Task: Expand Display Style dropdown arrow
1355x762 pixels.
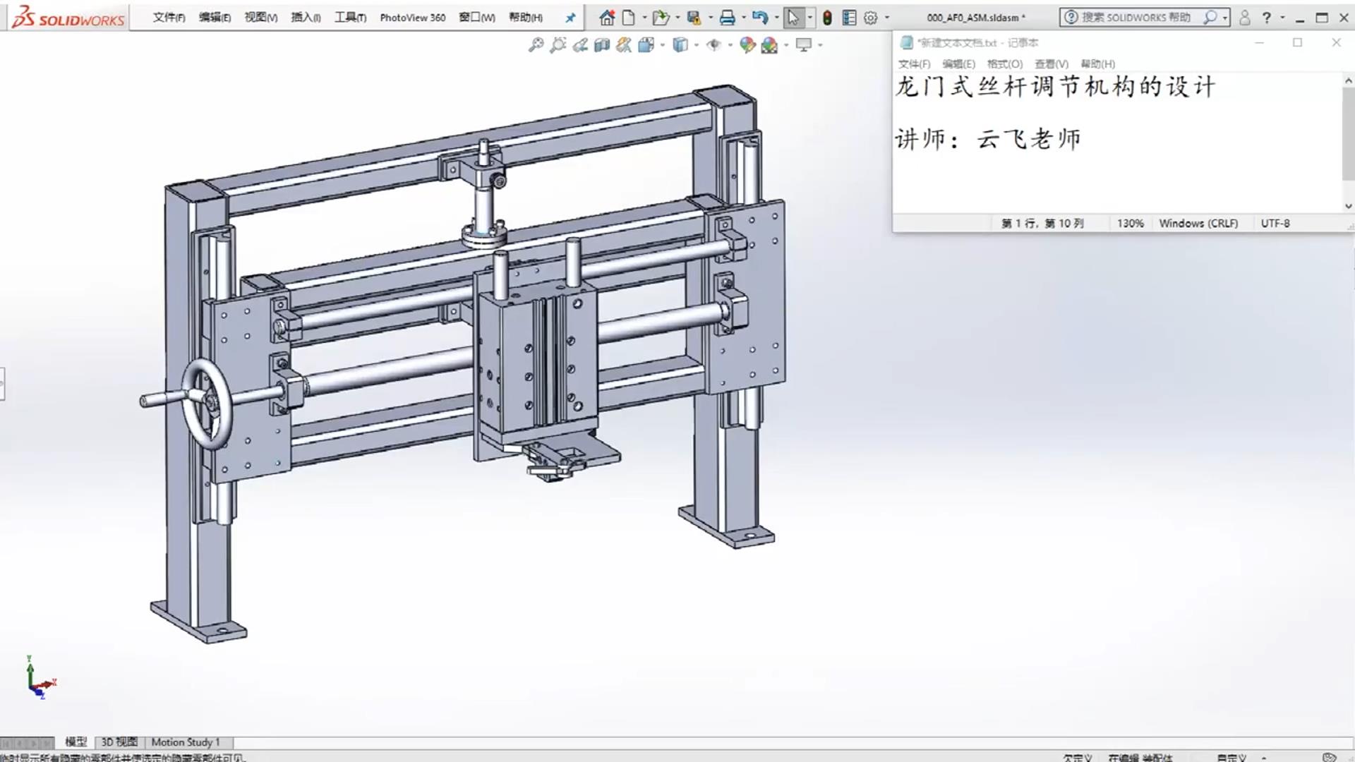Action: (696, 45)
